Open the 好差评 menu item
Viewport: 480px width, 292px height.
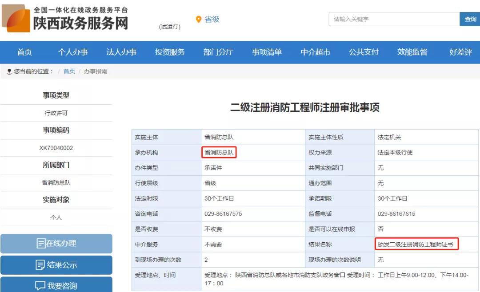click(460, 52)
